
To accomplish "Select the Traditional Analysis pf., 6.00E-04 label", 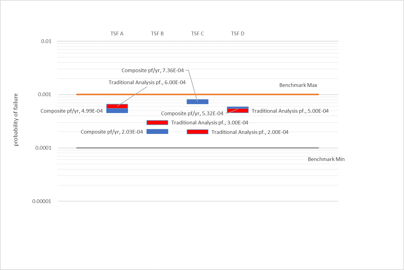I will pos(147,82).
